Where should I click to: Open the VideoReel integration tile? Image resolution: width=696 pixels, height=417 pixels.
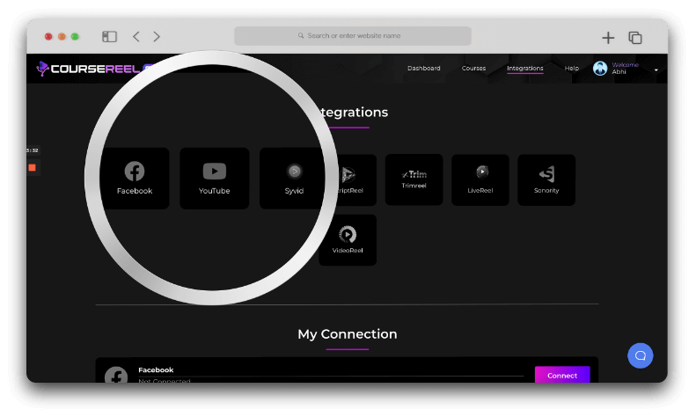tap(348, 240)
